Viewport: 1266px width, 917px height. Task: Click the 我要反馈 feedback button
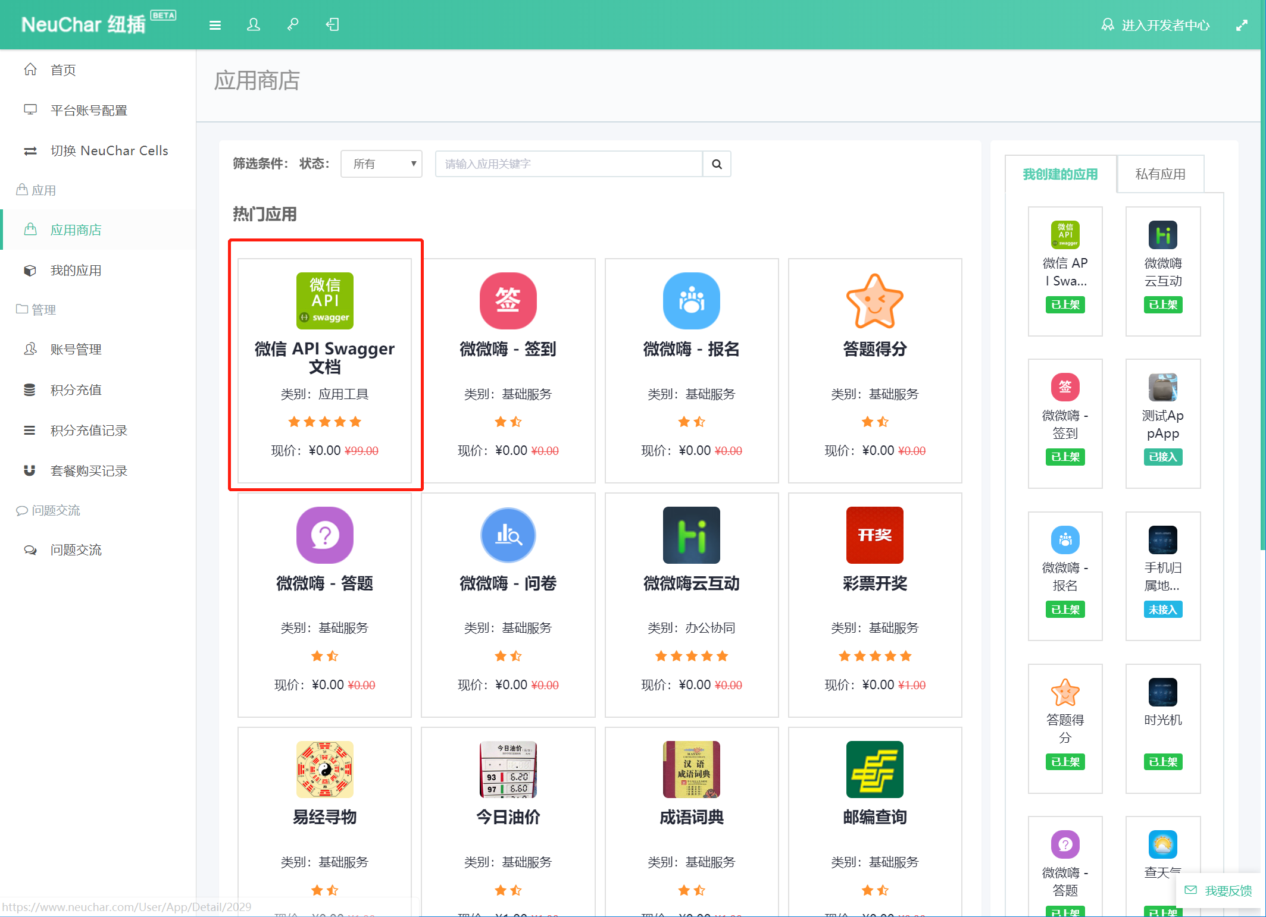pos(1218,890)
